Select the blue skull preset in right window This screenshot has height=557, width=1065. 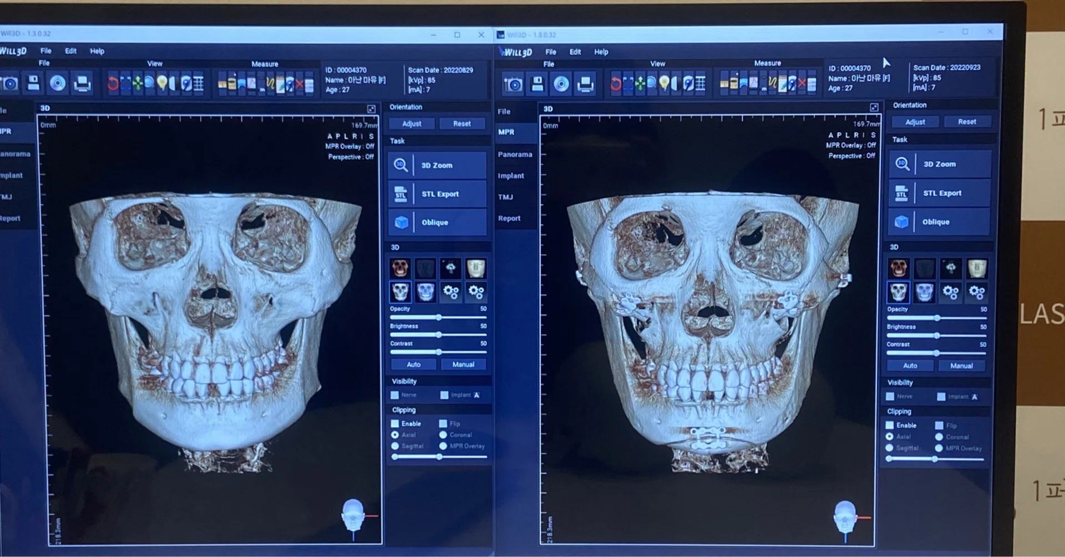pos(925,292)
